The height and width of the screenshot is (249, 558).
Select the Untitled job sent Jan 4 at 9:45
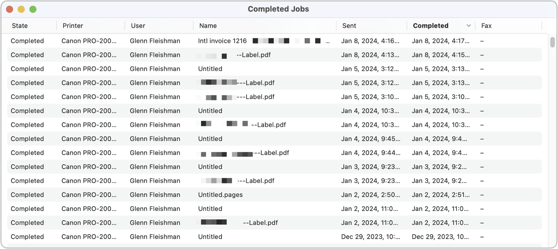point(210,139)
